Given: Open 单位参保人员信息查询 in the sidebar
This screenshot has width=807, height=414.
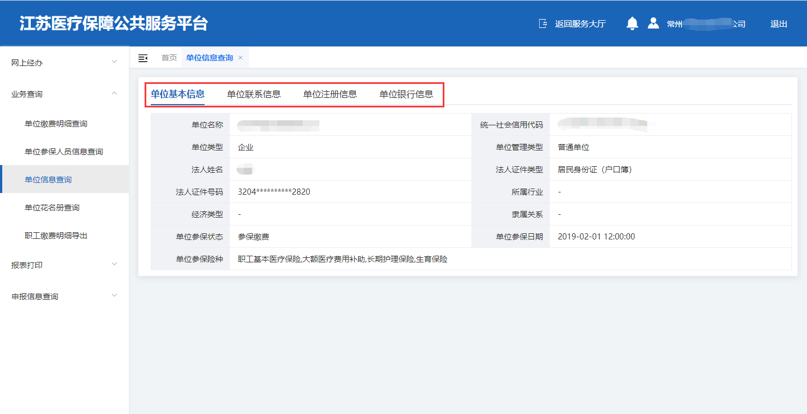Looking at the screenshot, I should point(64,152).
